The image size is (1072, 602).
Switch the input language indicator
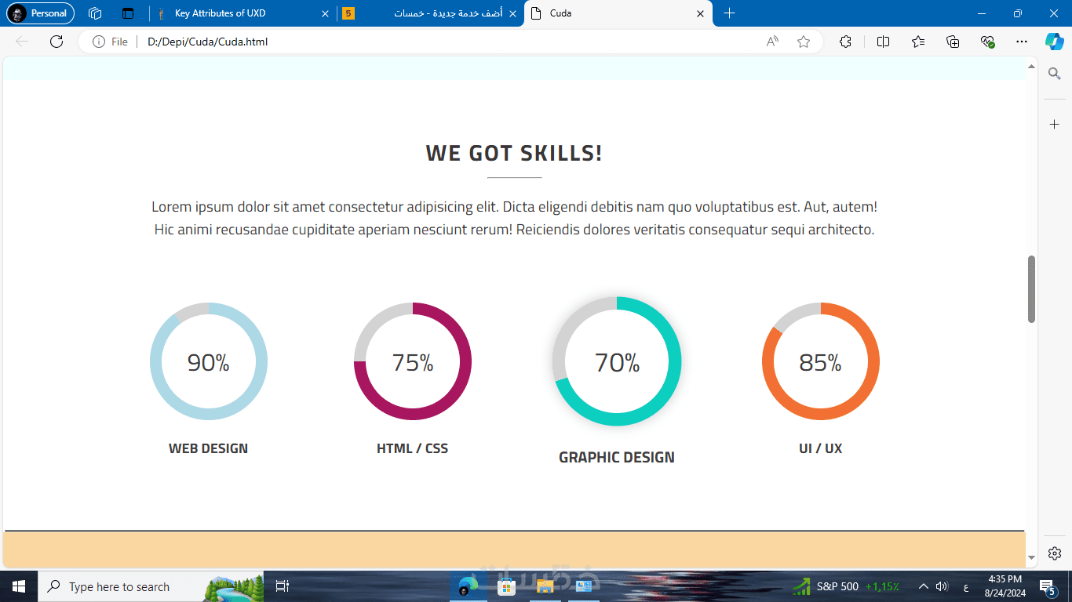(x=965, y=586)
